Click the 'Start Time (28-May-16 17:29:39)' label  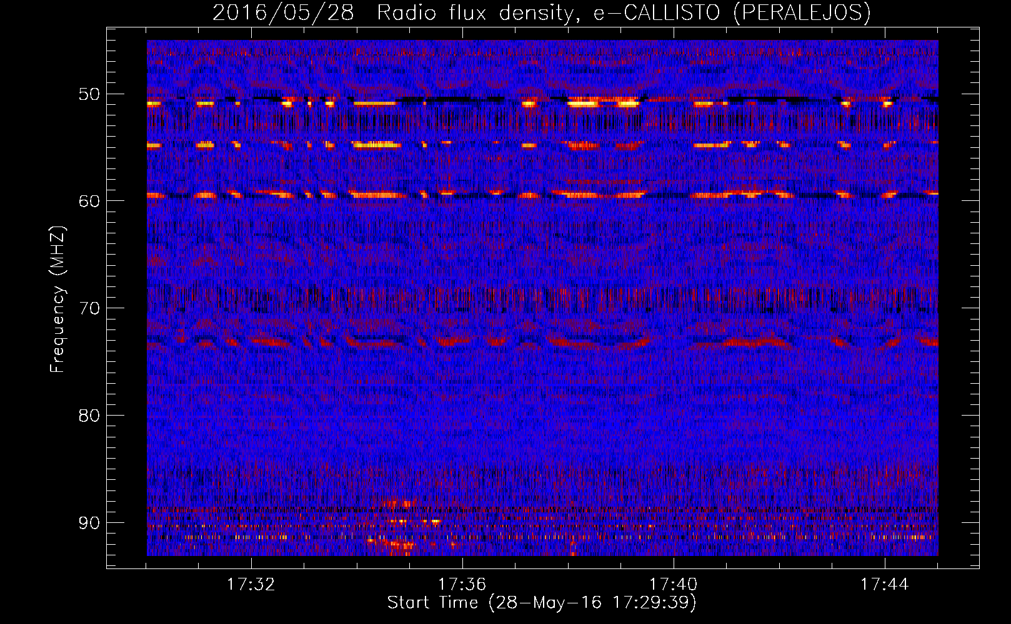(x=542, y=603)
